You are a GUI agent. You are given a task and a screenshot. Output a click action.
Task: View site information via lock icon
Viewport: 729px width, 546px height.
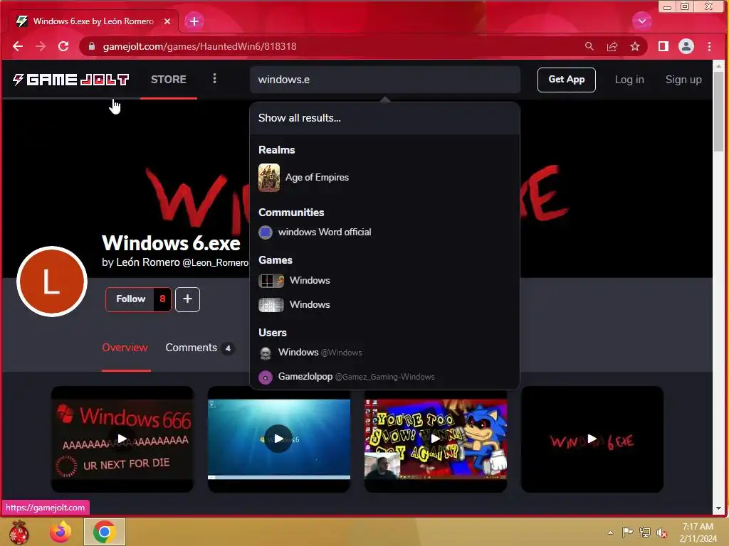[x=92, y=46]
